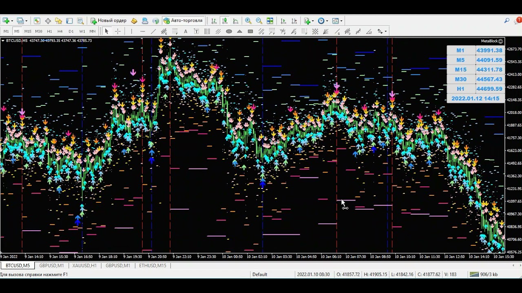Switch to the GBPUSD,M1 chart tab
The height and width of the screenshot is (293, 522).
tap(51, 265)
